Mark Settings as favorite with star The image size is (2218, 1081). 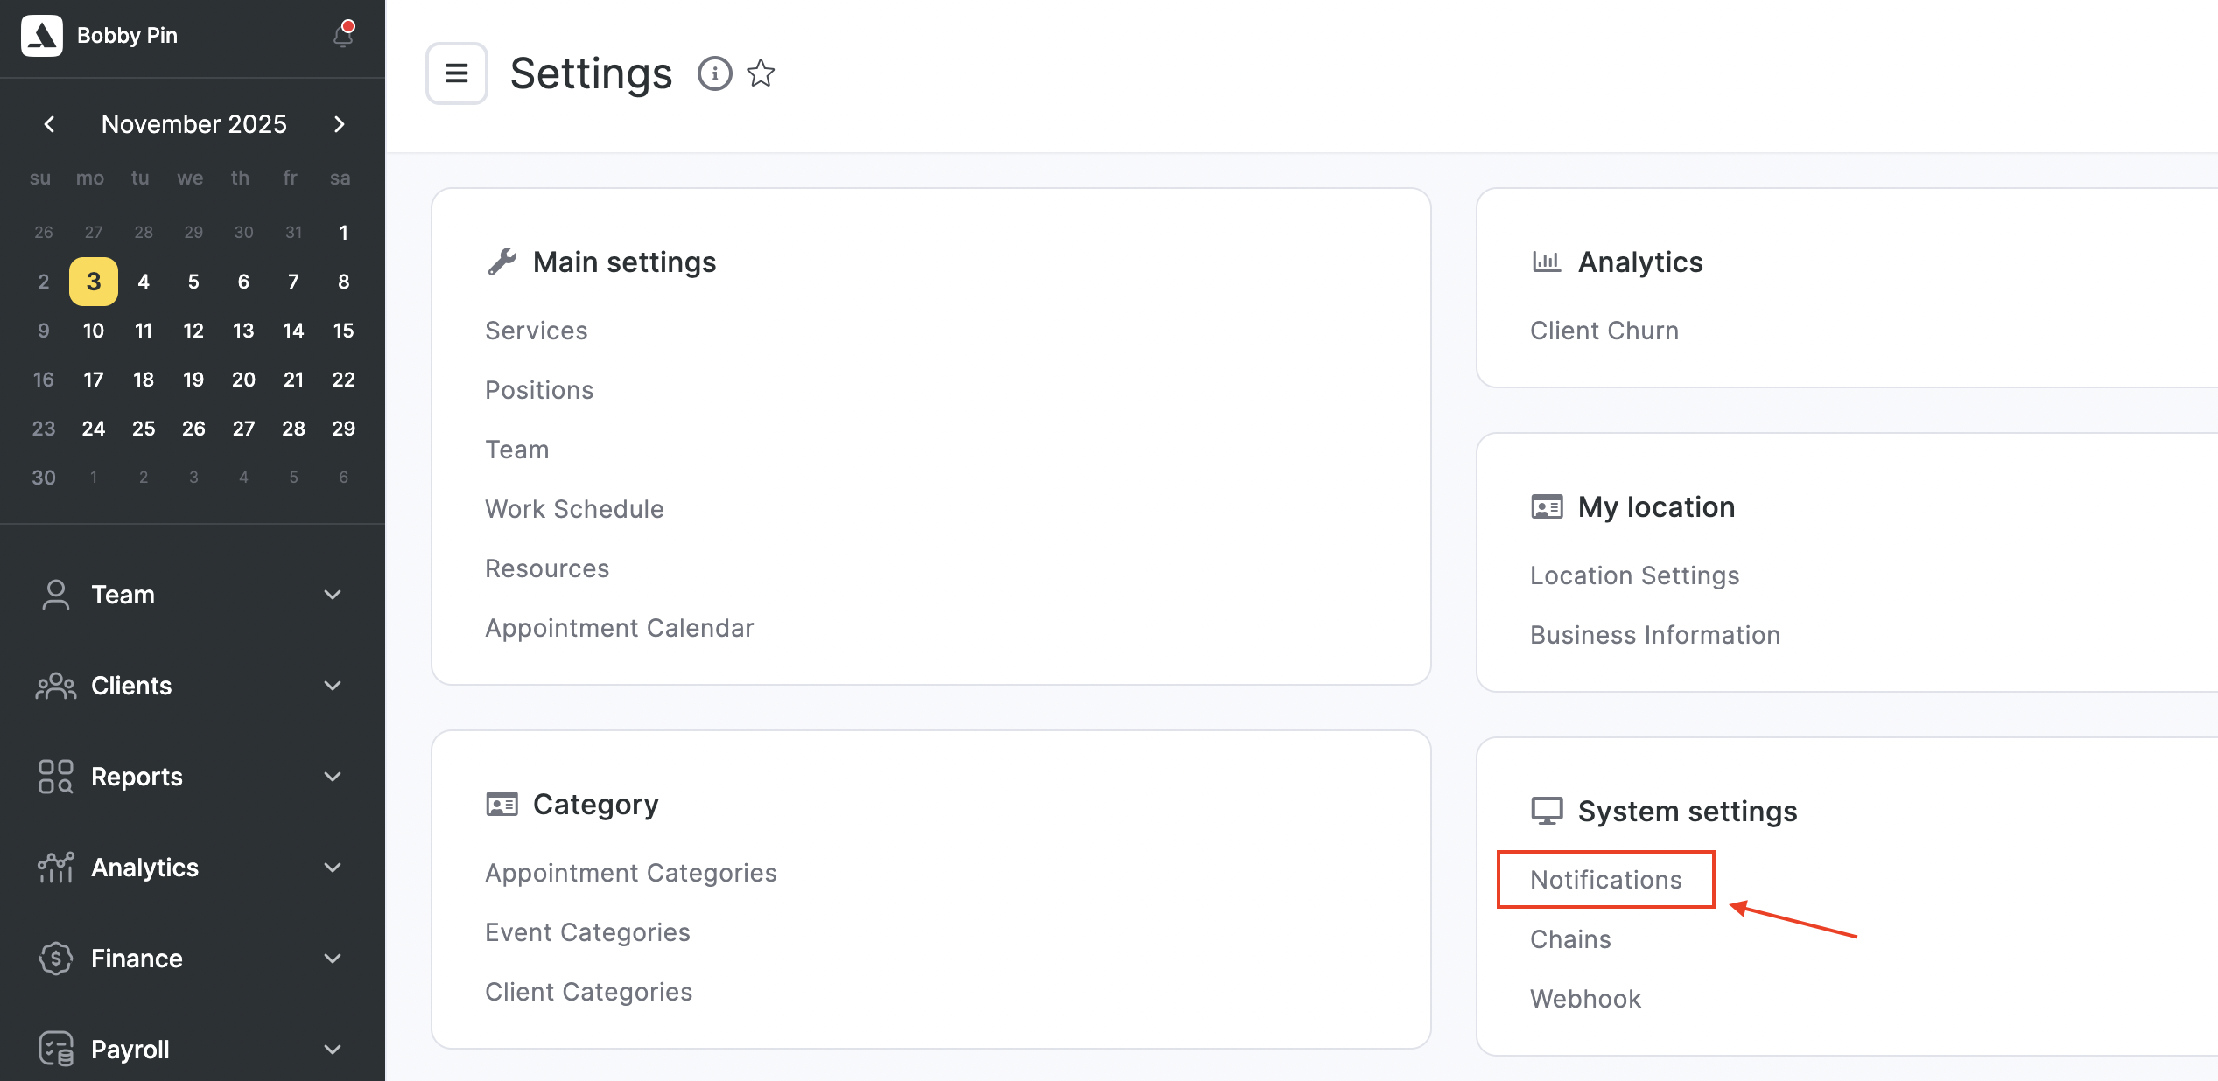point(761,73)
